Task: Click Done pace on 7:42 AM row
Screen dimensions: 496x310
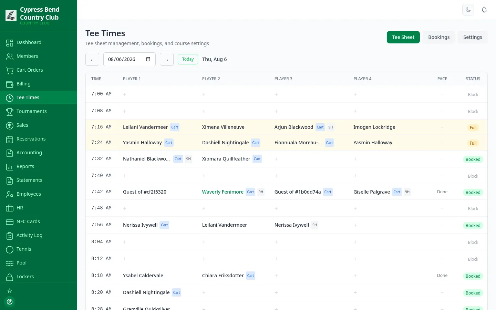Action: [442, 192]
